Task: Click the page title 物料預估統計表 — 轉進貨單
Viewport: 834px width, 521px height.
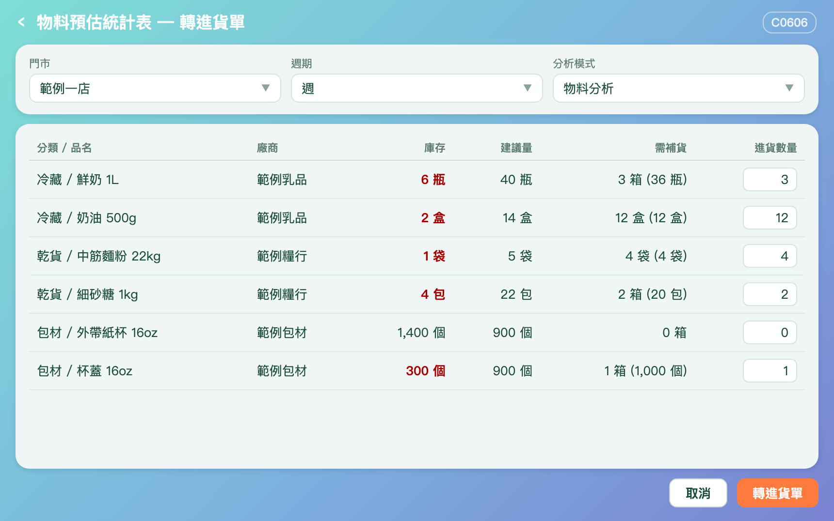Action: (141, 22)
